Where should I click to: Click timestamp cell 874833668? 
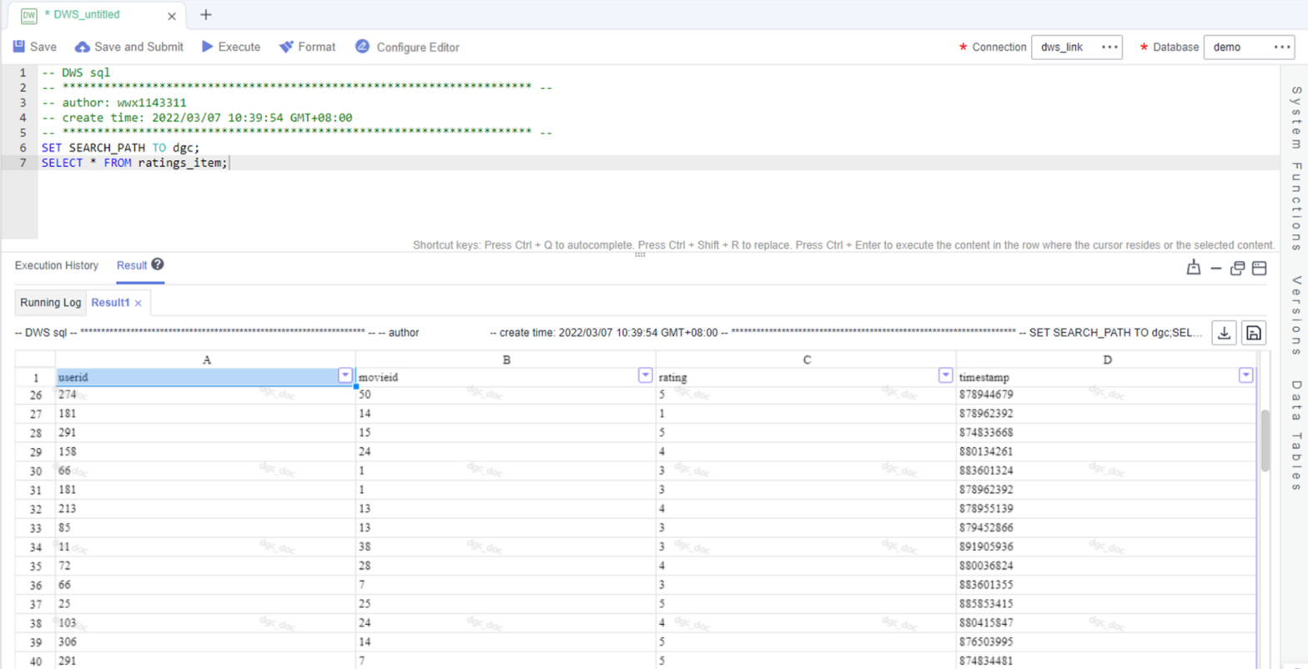(x=1107, y=433)
